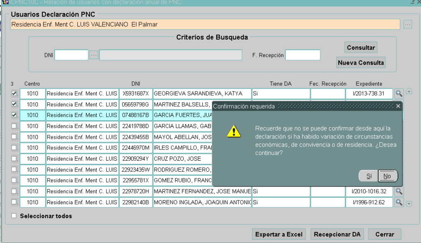Image resolution: width=421 pixels, height=243 pixels.
Task: Close the Confirmación requerida dialog
Action: [x=398, y=106]
